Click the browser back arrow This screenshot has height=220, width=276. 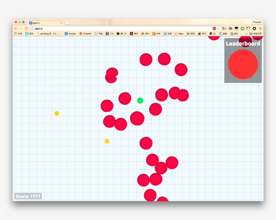tap(16, 29)
